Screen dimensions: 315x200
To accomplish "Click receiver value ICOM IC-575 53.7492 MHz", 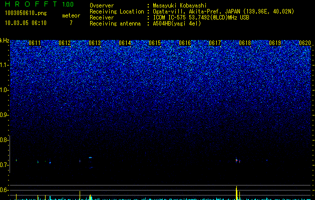I will point(201,17).
